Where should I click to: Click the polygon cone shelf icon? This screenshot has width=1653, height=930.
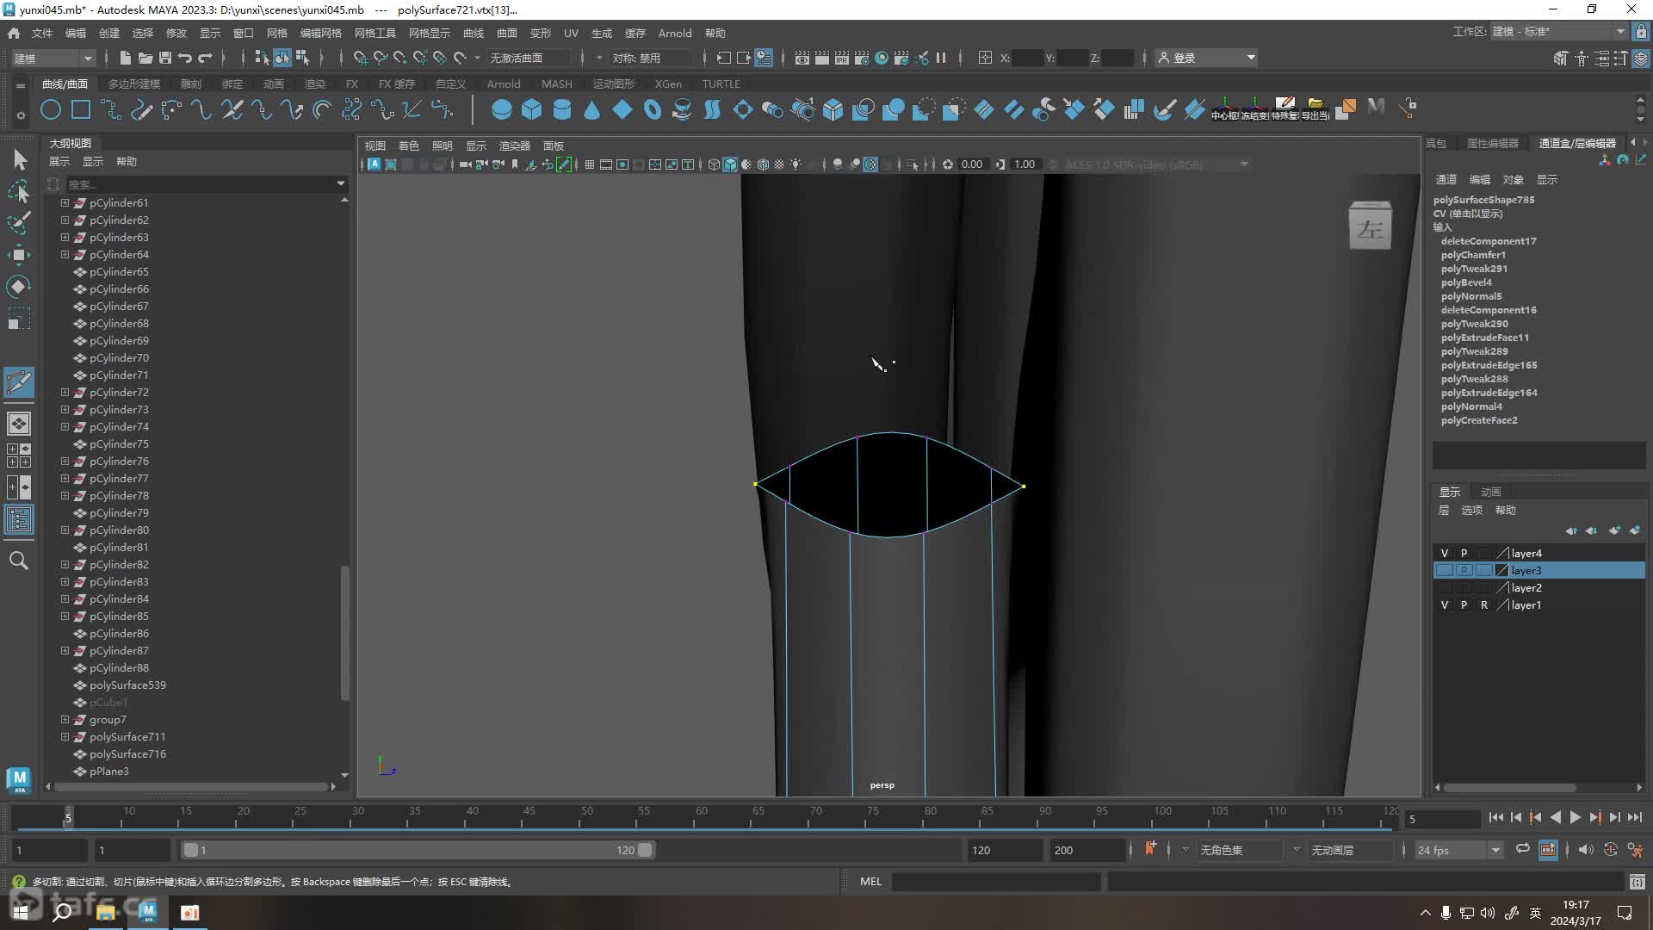(x=591, y=109)
